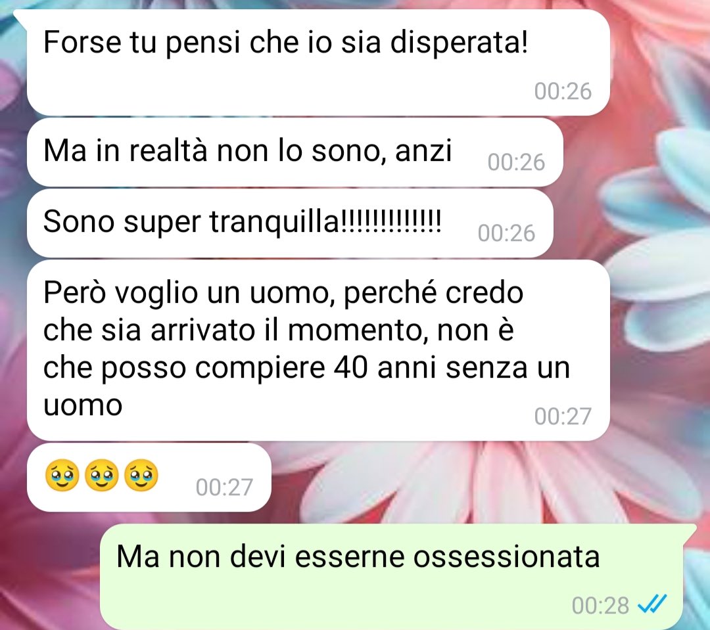Tap the word 'disperata!' in the first bubble

click(x=459, y=43)
